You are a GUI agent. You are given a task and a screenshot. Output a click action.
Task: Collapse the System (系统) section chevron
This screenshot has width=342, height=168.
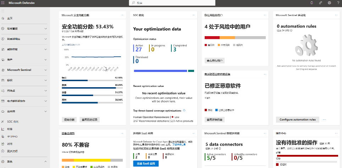click(45, 162)
